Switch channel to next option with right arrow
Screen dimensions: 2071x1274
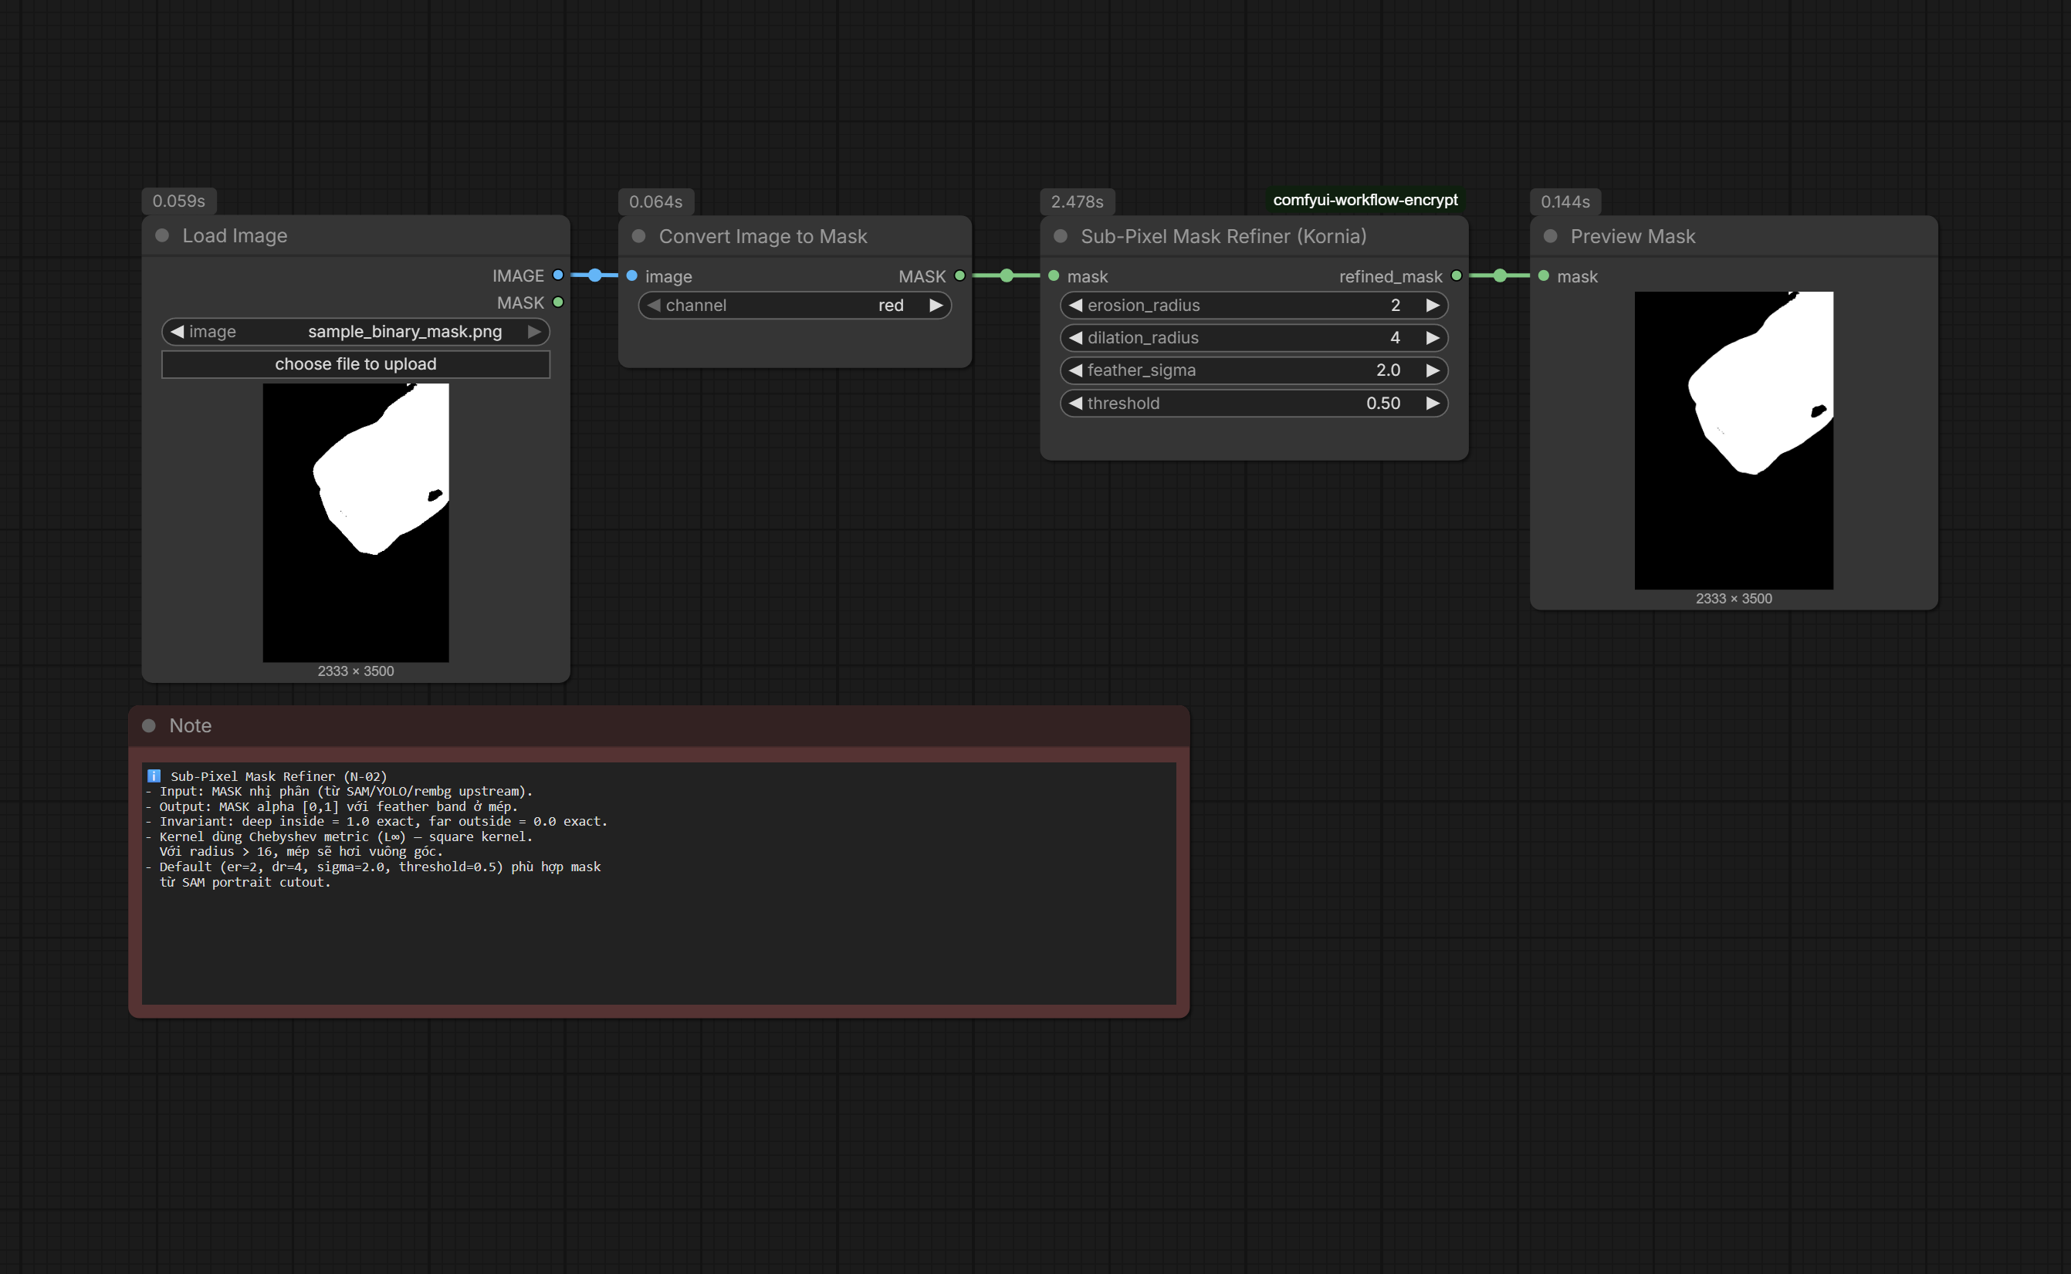click(x=936, y=306)
